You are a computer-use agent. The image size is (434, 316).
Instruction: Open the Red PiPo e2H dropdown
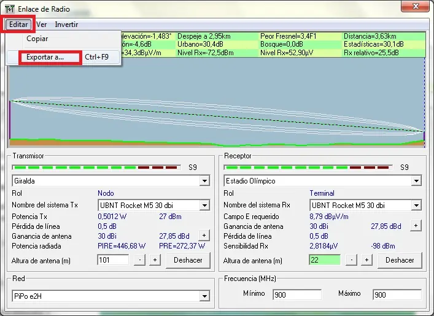click(x=204, y=296)
